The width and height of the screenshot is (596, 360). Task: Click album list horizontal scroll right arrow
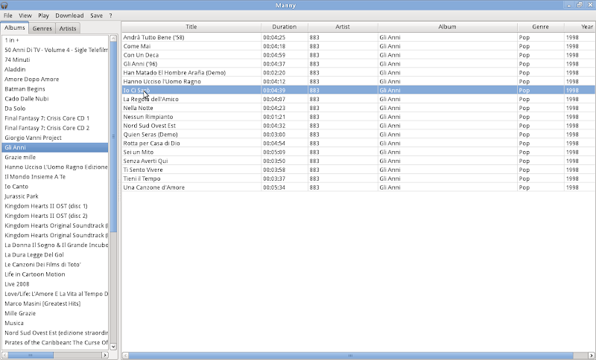click(x=105, y=355)
